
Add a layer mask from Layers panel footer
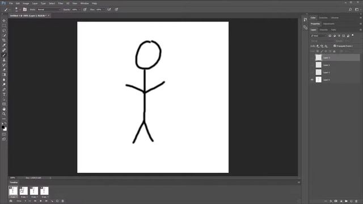click(336, 201)
